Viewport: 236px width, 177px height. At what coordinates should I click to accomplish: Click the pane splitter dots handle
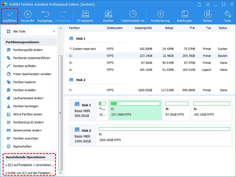pyautogui.click(x=150, y=95)
